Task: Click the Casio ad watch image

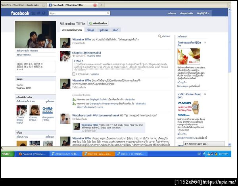Action: 189,109
